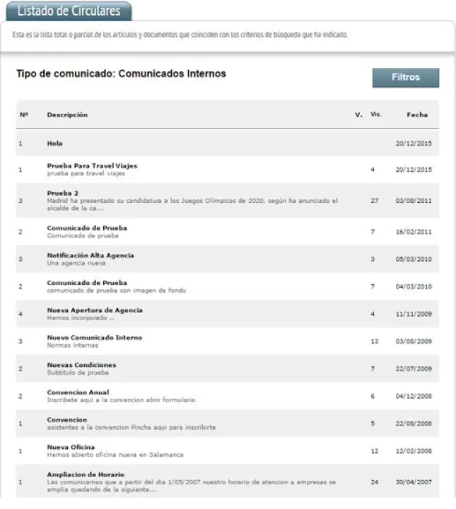Click the Filtros button
The image size is (456, 509).
pyautogui.click(x=405, y=78)
